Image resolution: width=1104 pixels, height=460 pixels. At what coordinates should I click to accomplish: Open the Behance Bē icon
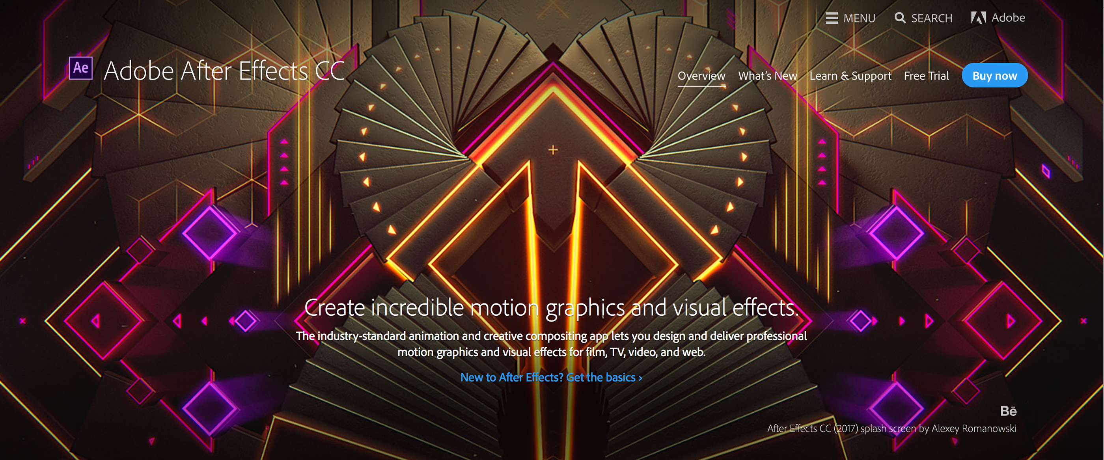click(1009, 411)
